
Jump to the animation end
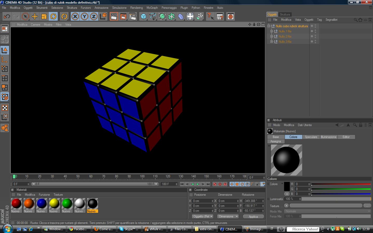pos(208,184)
